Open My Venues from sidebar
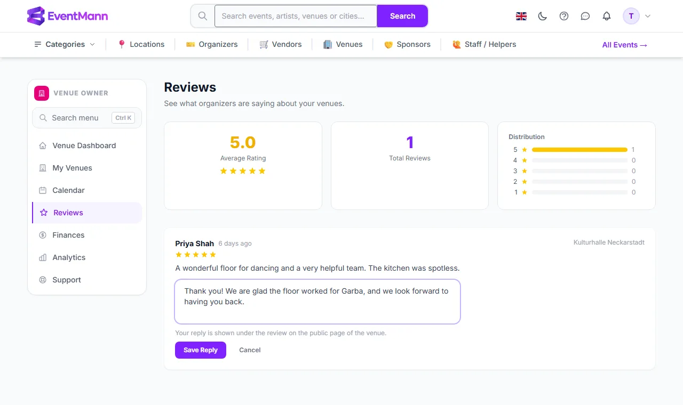The width and height of the screenshot is (683, 405). (87, 168)
